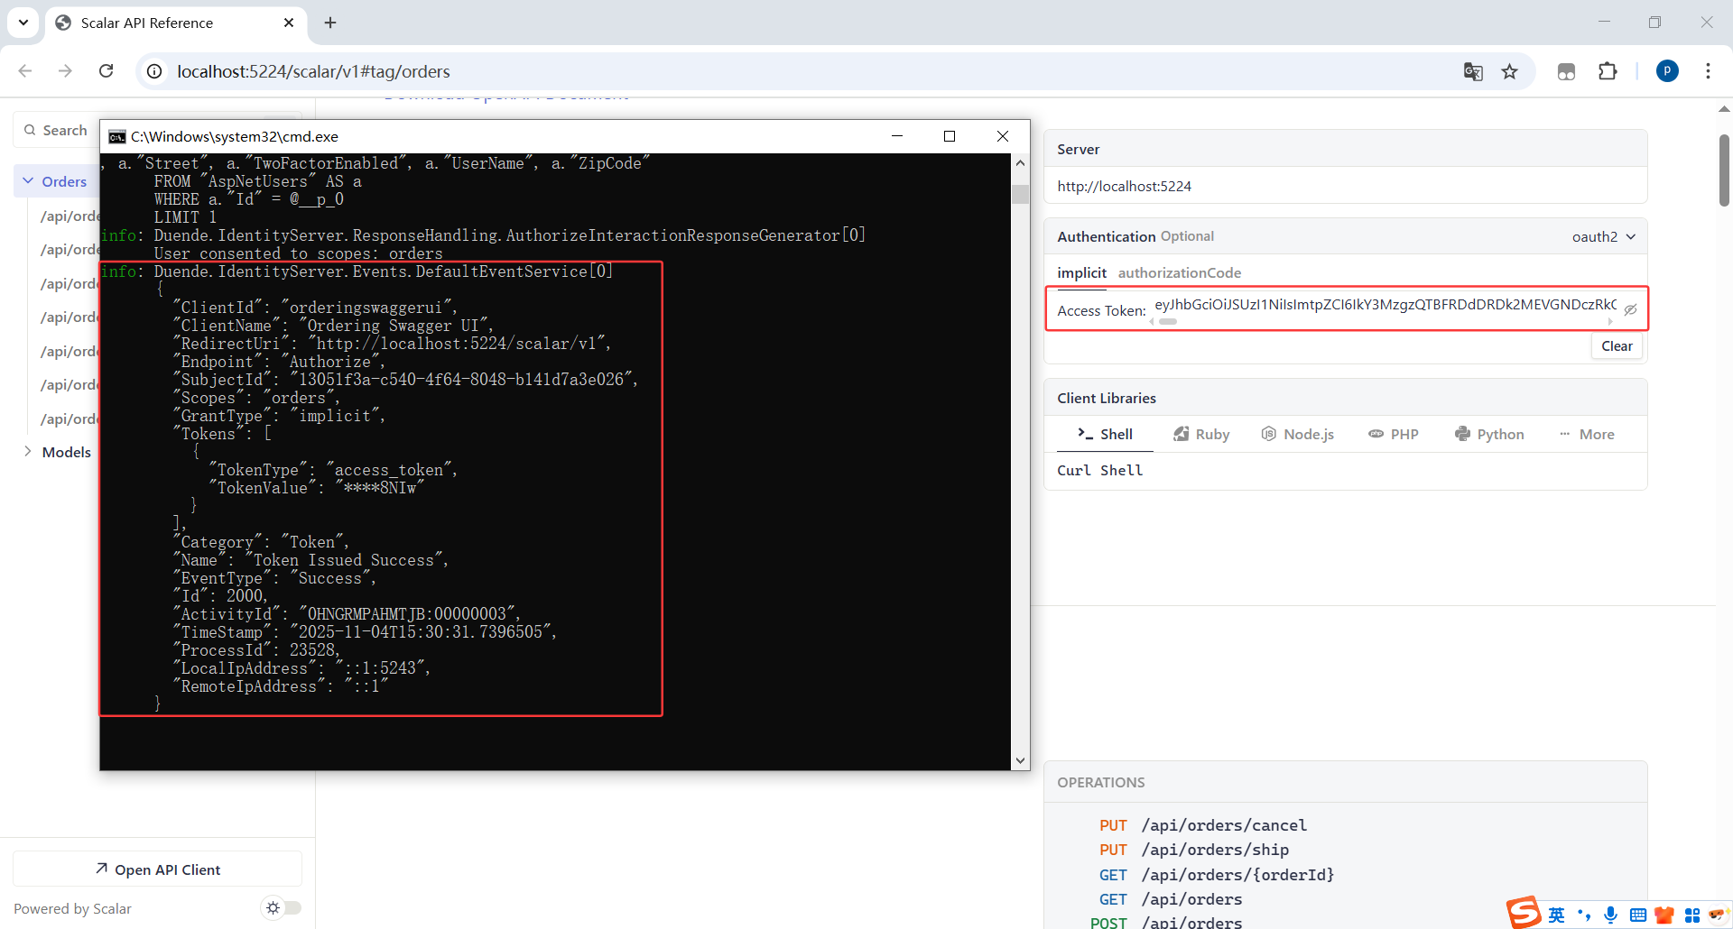Viewport: 1733px width, 929px height.
Task: Minimize the browser window
Action: pos(1604,23)
